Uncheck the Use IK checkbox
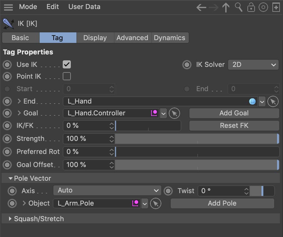The height and width of the screenshot is (237, 283). [x=66, y=65]
